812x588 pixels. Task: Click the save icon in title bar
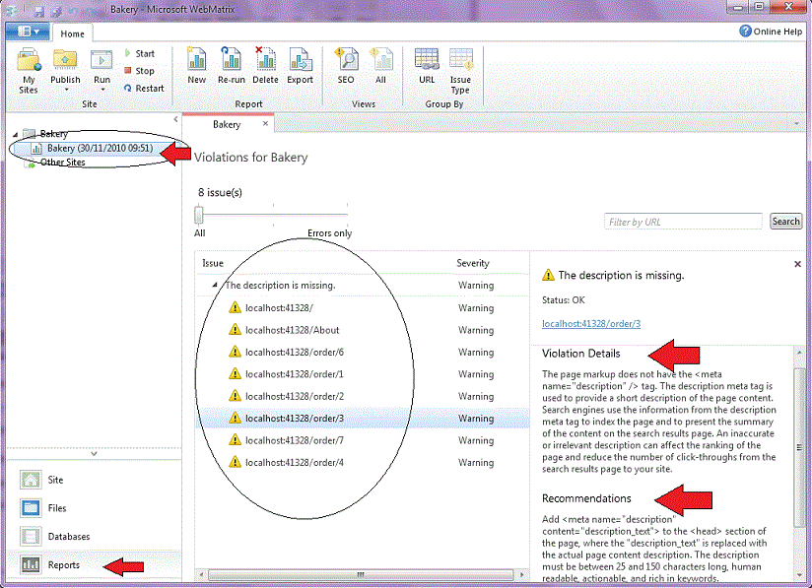tap(38, 10)
